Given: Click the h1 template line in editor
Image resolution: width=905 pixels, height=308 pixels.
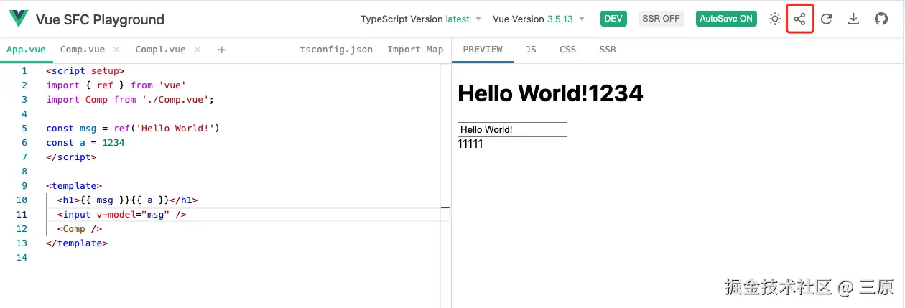Looking at the screenshot, I should tap(127, 200).
